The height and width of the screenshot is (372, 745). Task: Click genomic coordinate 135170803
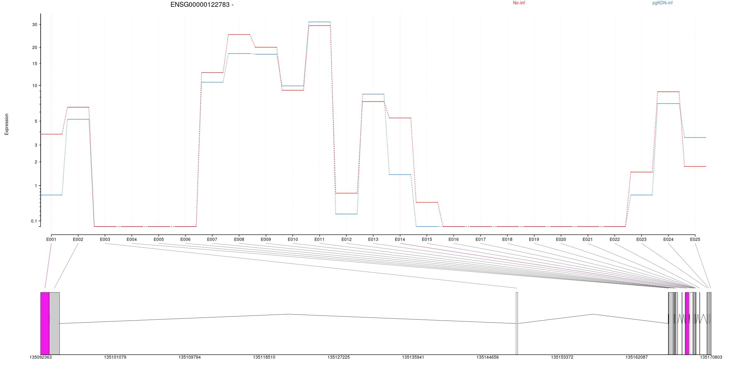tap(711, 357)
